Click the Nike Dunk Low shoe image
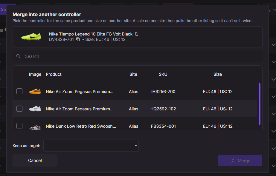Viewport: 276px width, 176px height. point(35,127)
